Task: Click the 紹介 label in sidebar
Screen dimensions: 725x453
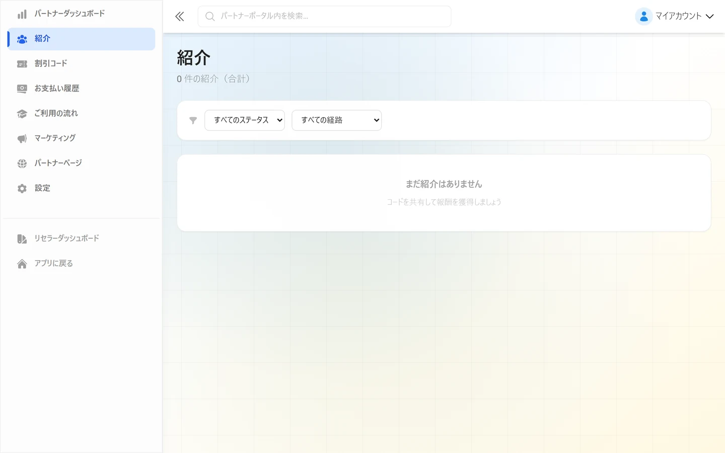Action: click(x=42, y=38)
